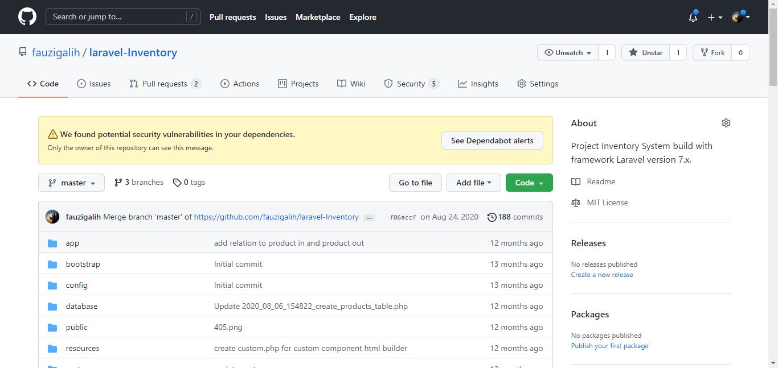Click the MIT License link

click(600, 202)
